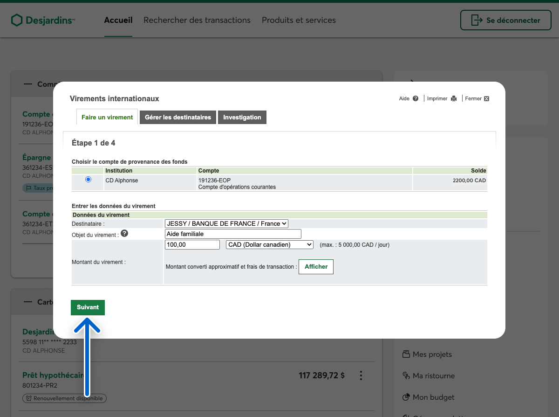Open three-dot menu for Prêt hypothécaire
The image size is (559, 417).
[361, 375]
